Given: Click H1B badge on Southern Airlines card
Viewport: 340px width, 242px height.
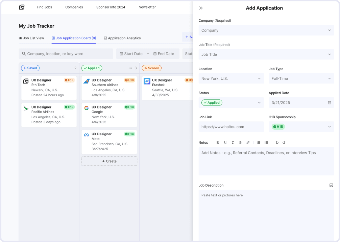Looking at the screenshot, I should tap(129, 80).
